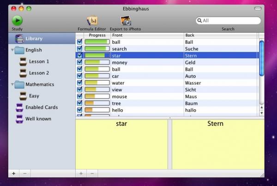277x186 pixels.
Task: Click the card list scrollbar thumb
Action: pos(262,58)
